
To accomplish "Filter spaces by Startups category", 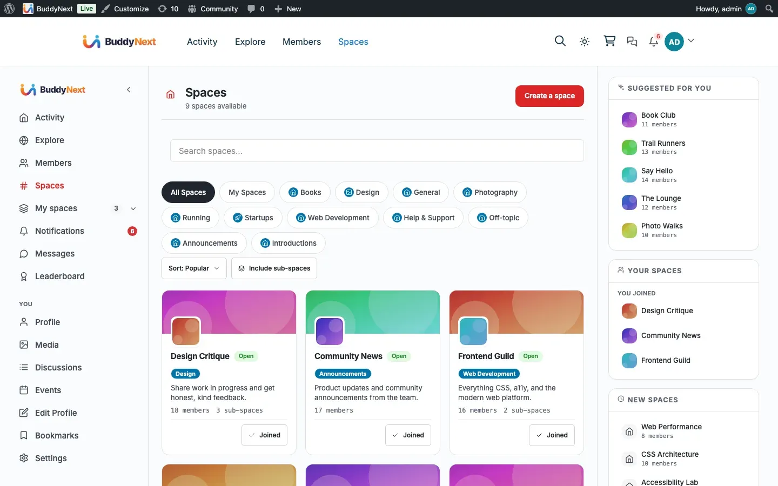I will click(x=253, y=218).
